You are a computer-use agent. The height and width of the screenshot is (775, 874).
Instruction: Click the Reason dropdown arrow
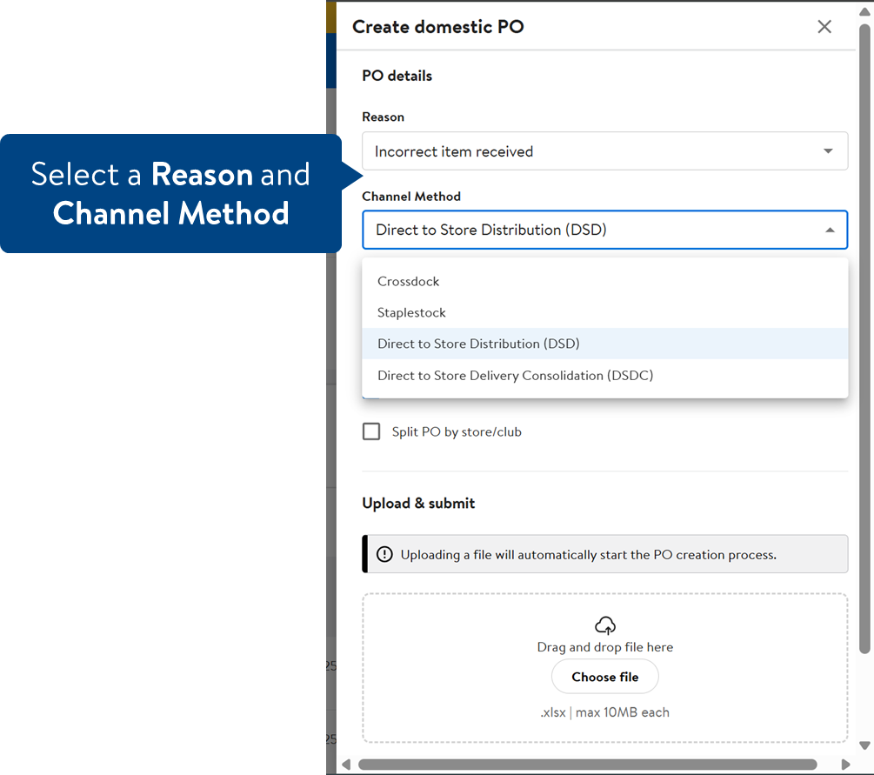[828, 151]
